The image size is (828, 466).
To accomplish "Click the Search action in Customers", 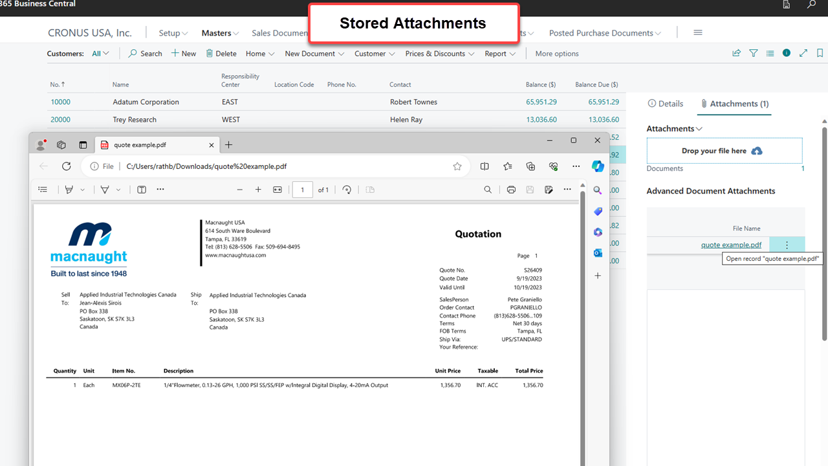I will 145,54.
